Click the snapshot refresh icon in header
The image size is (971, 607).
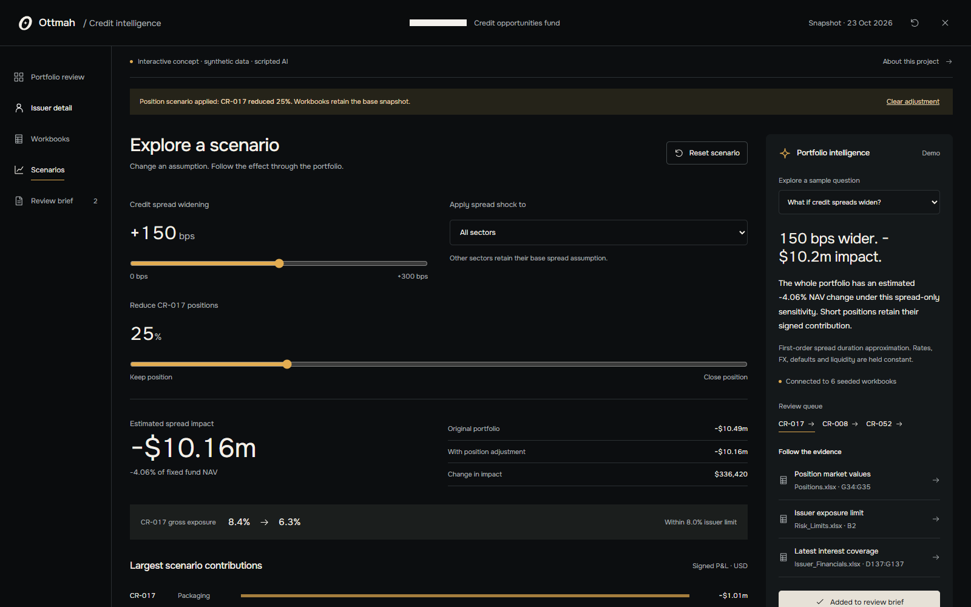(x=915, y=23)
